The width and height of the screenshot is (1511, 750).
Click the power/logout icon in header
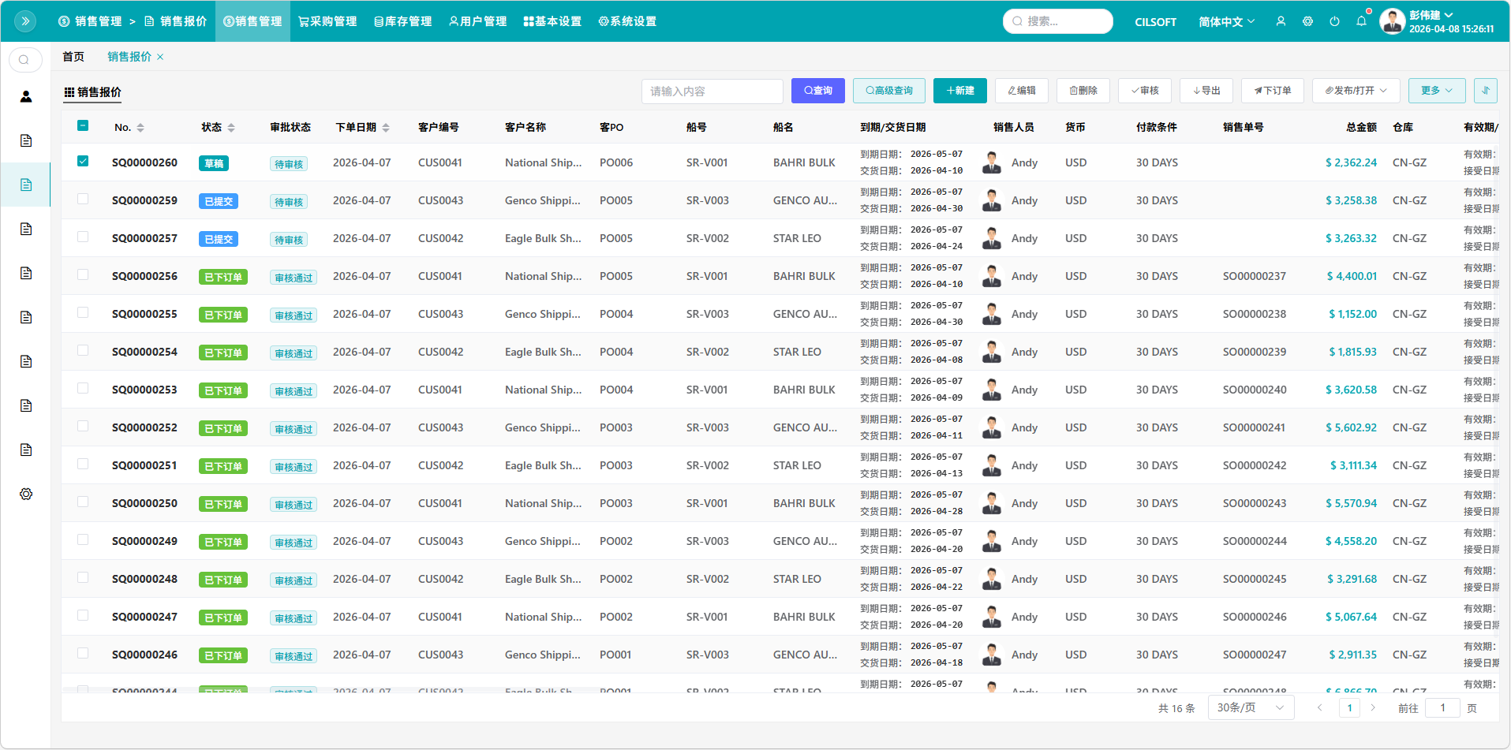1334,21
